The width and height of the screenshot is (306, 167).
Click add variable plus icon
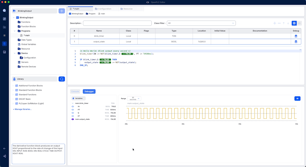point(275,23)
